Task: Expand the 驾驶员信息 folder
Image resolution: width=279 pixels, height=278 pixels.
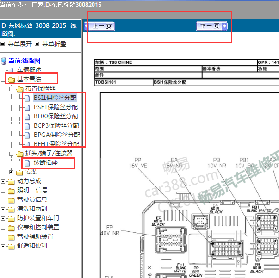Action: 3,200
